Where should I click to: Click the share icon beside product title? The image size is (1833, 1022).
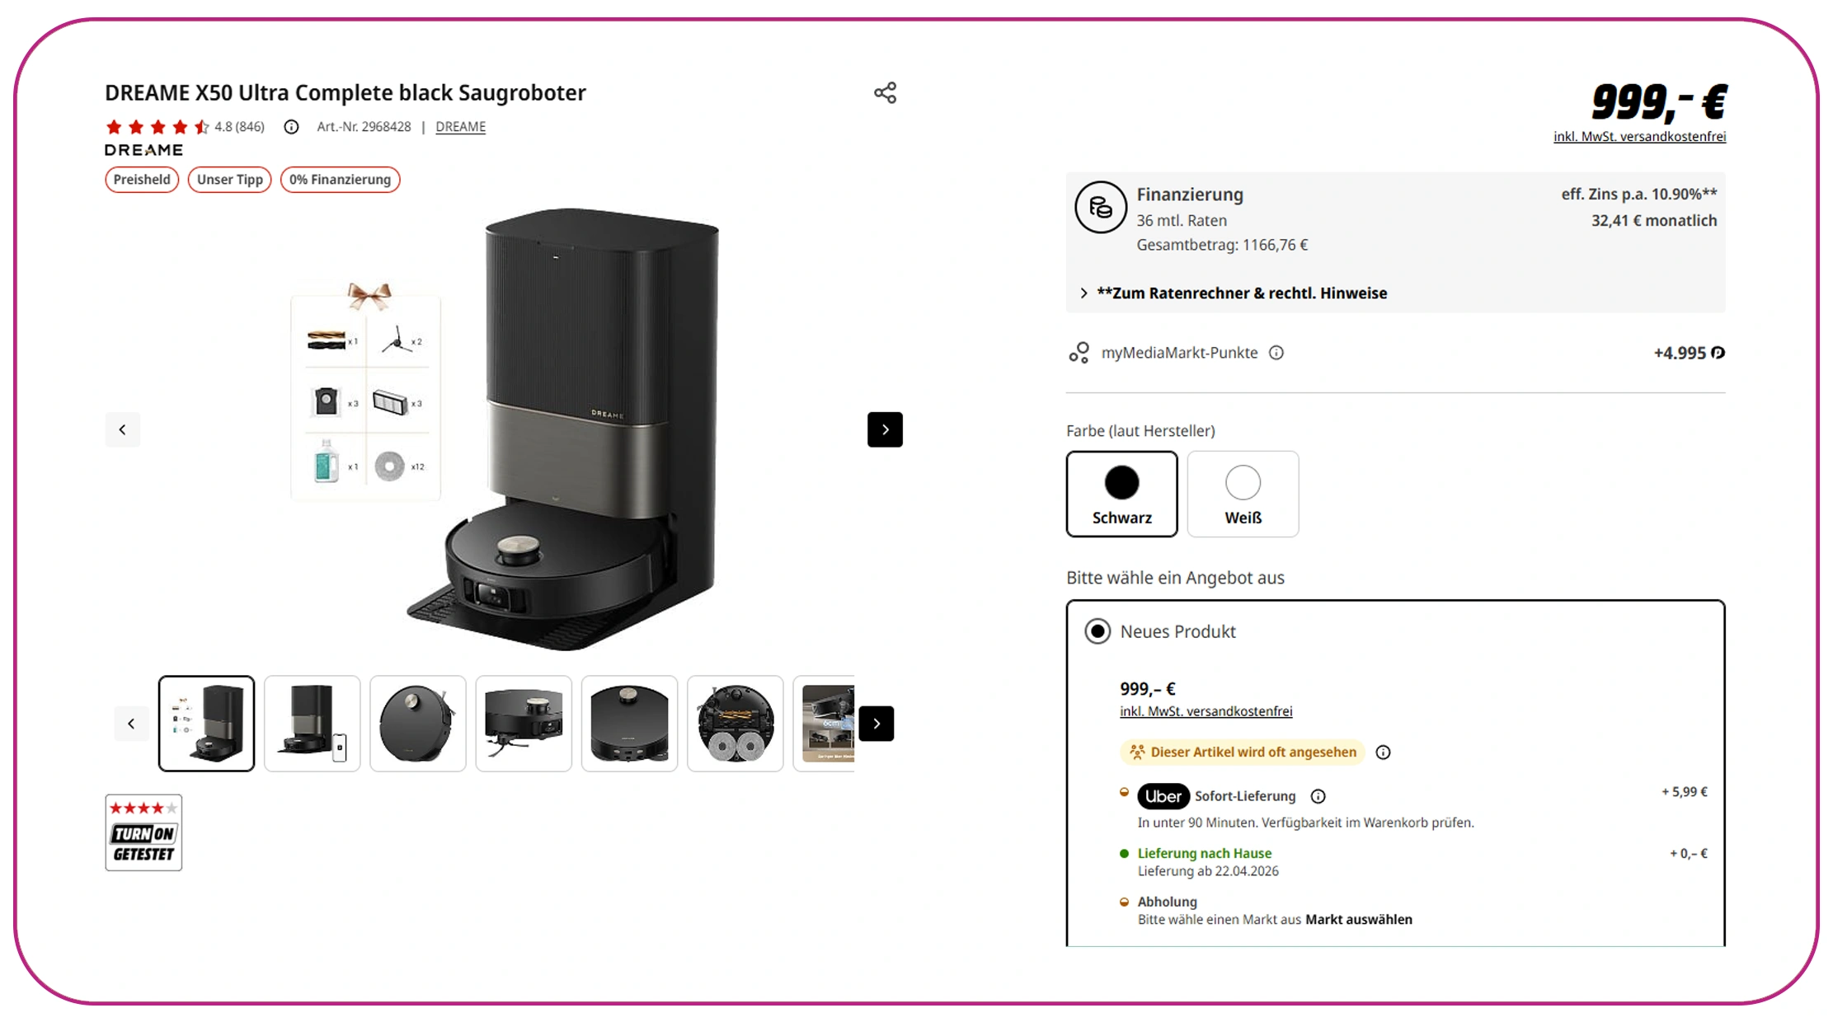coord(885,92)
